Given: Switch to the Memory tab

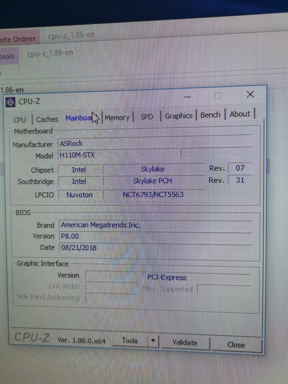Looking at the screenshot, I should point(117,118).
